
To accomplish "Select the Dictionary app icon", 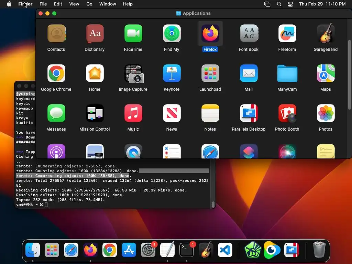I will click(95, 34).
